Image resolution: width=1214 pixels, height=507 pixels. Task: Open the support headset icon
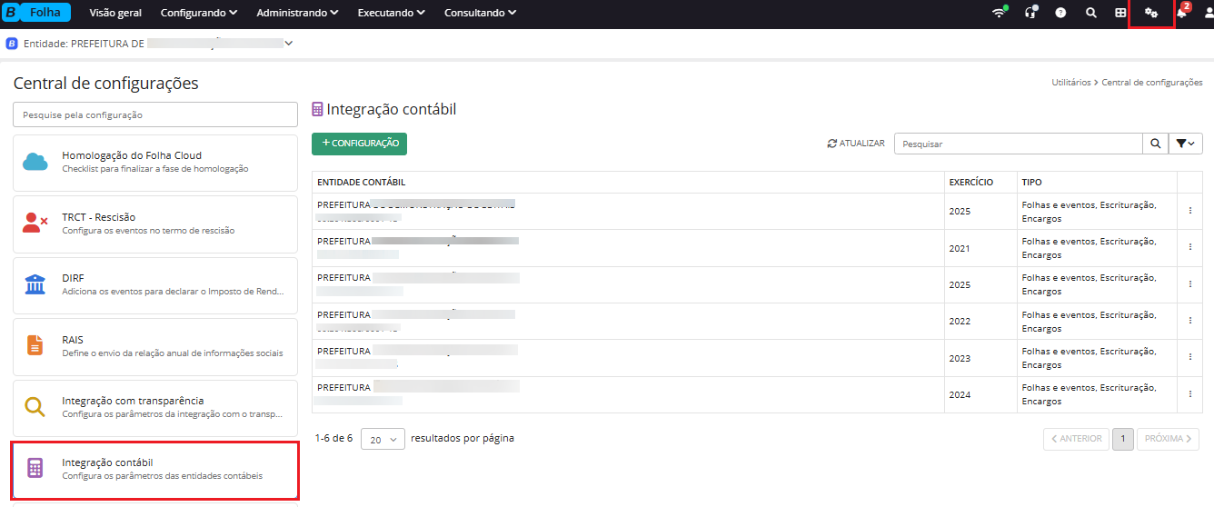click(x=1030, y=14)
